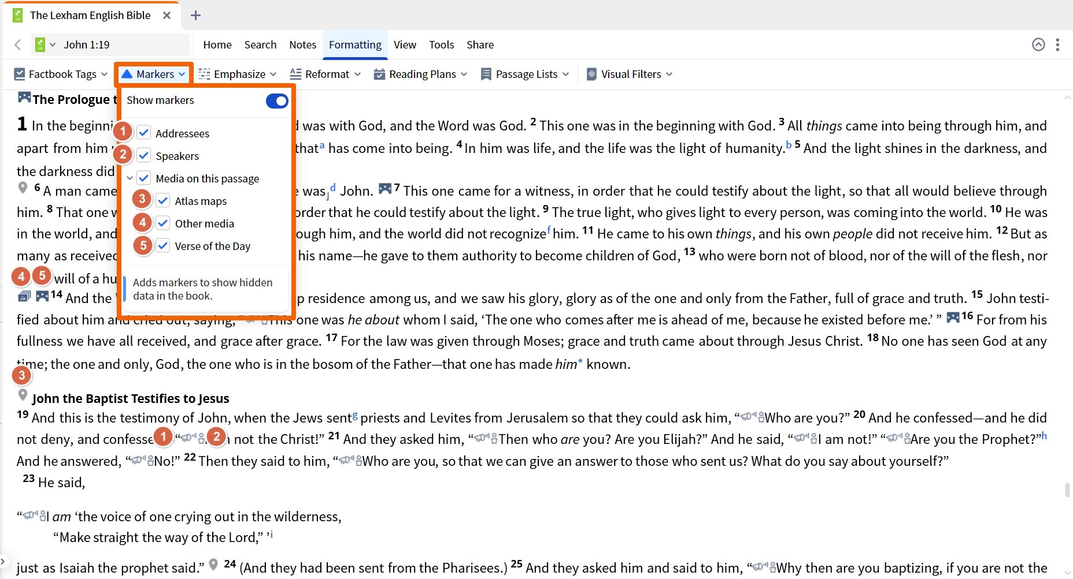This screenshot has width=1073, height=579.
Task: Open footnote g after 'sent' in verse 19
Action: 355,415
